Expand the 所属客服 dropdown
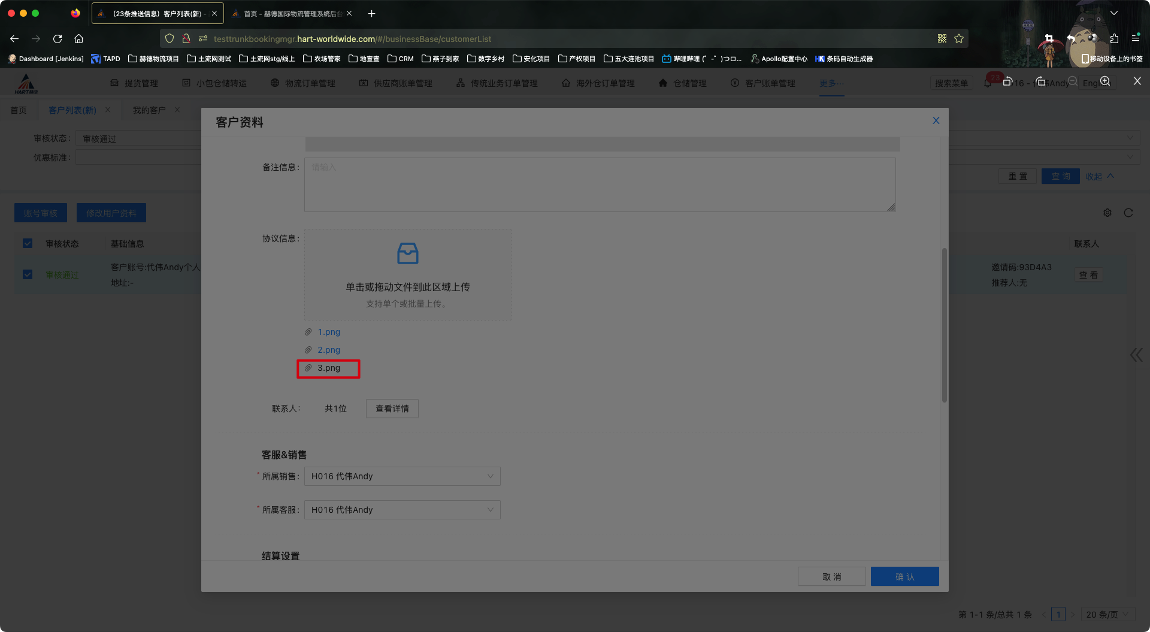Image resolution: width=1150 pixels, height=632 pixels. [x=402, y=510]
